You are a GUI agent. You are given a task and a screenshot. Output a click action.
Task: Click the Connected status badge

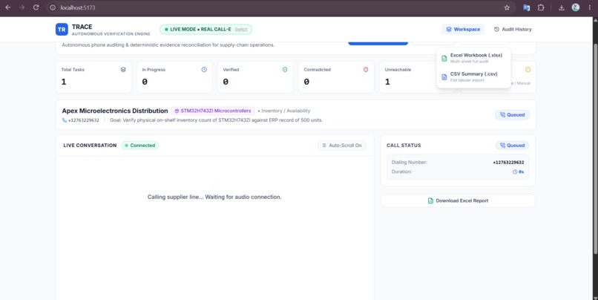pos(140,146)
